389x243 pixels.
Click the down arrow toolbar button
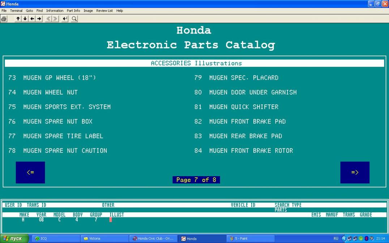point(25,19)
